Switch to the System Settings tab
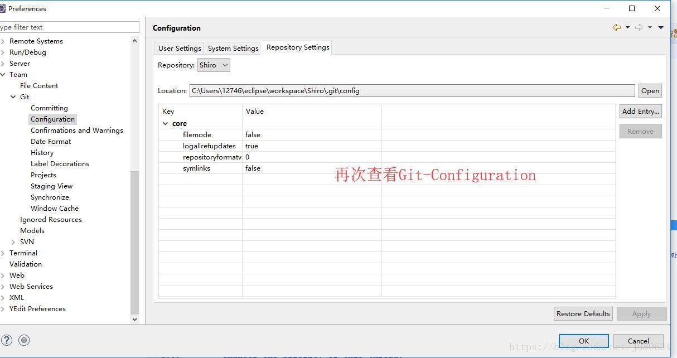Screen dimensions: 677x358 [x=233, y=48]
